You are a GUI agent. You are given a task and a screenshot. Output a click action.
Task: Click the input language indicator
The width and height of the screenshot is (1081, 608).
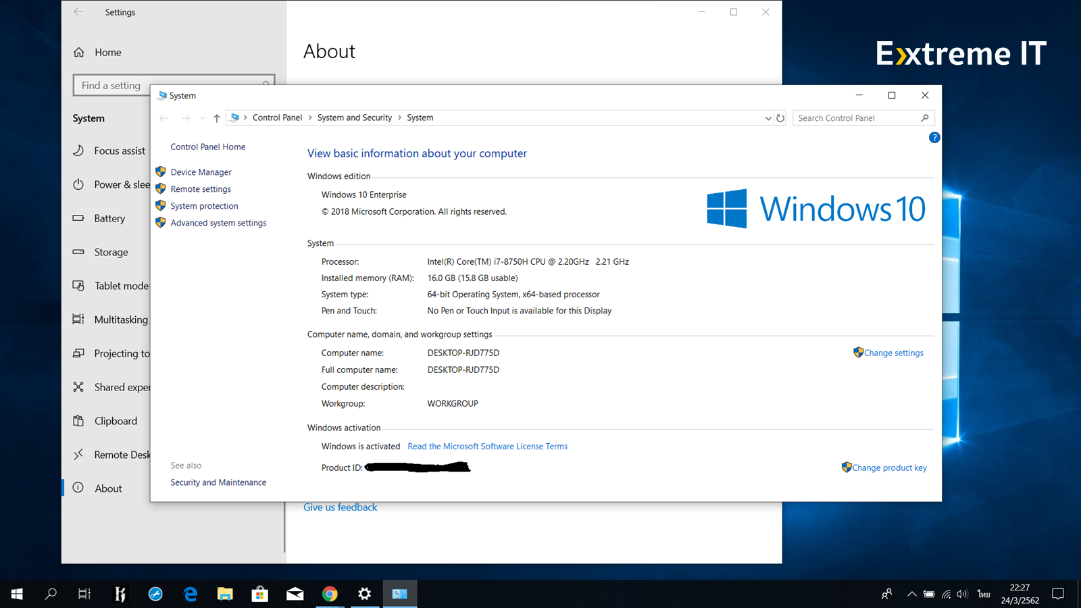click(984, 594)
